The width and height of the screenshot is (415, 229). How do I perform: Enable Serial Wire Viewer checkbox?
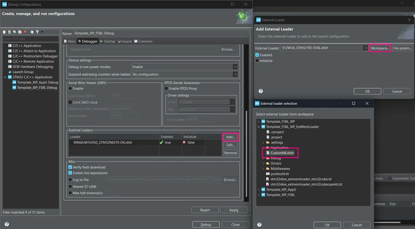point(70,89)
